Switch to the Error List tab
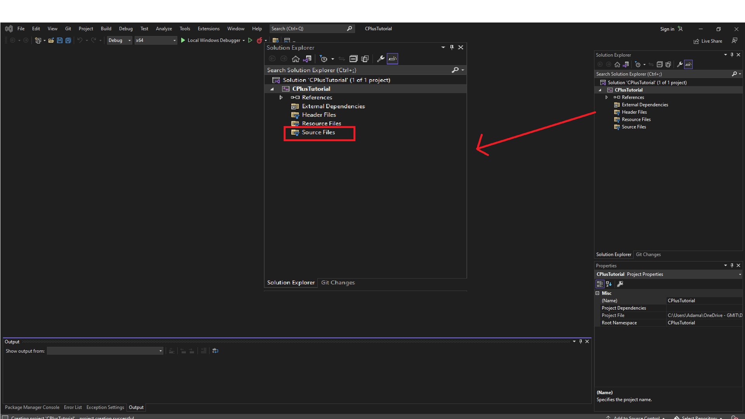 (x=73, y=407)
